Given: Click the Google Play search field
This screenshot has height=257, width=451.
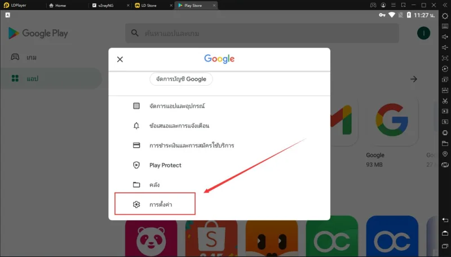Looking at the screenshot, I should [262, 33].
